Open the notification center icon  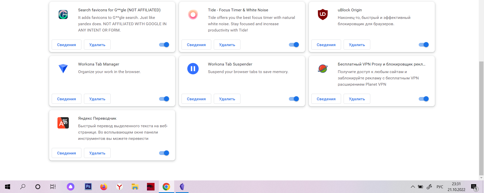coord(474,187)
